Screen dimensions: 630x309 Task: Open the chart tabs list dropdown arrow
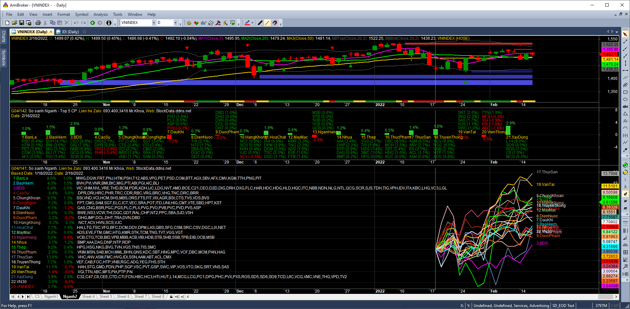pos(617,32)
